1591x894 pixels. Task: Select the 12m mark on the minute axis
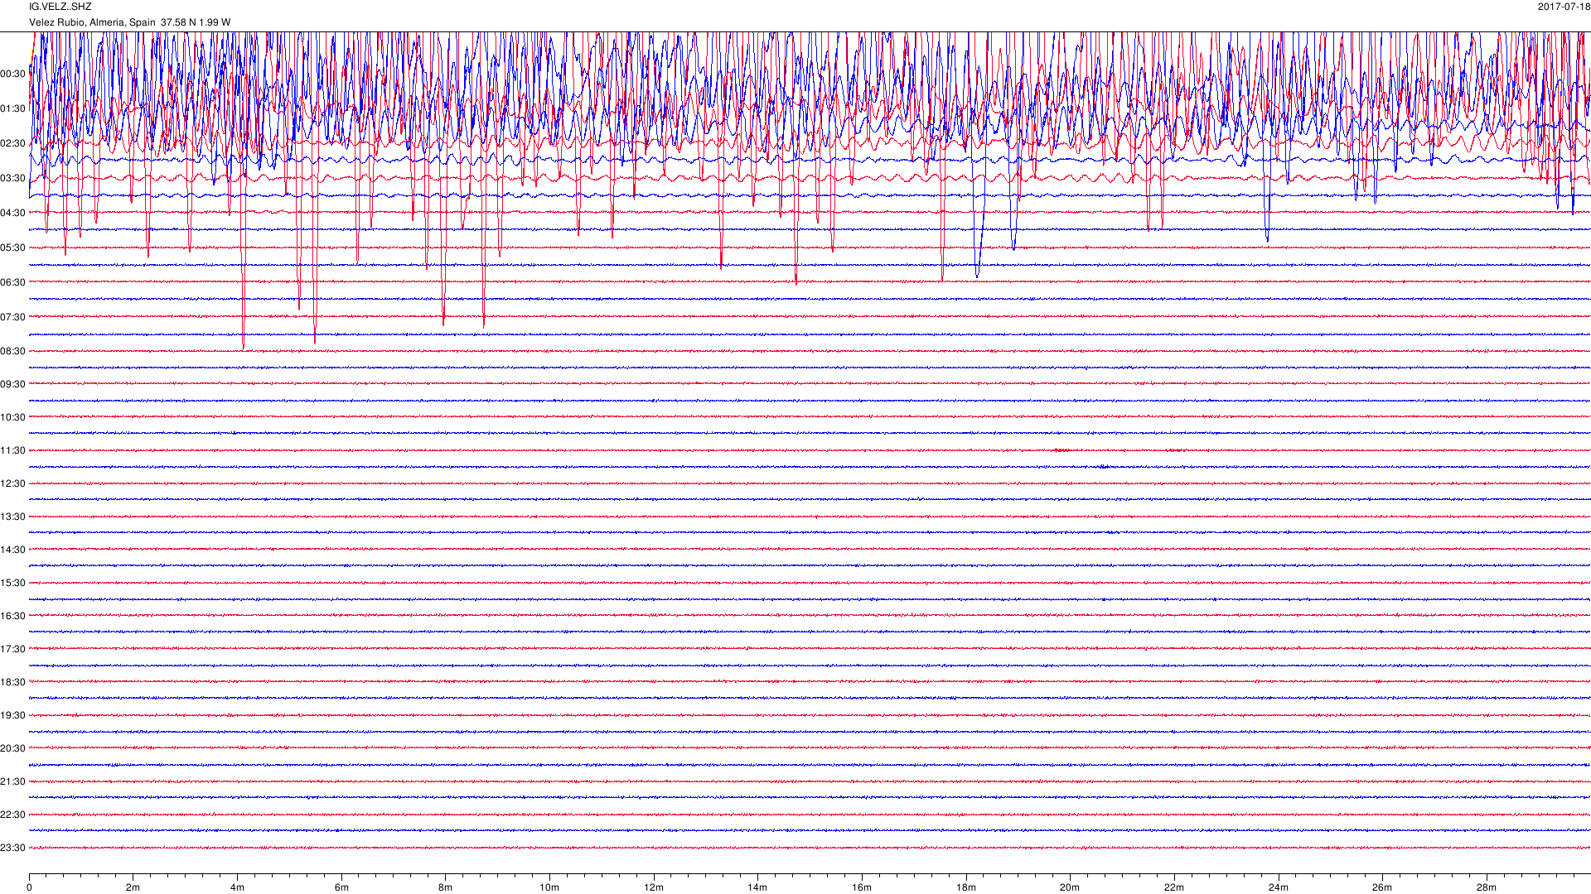point(654,887)
